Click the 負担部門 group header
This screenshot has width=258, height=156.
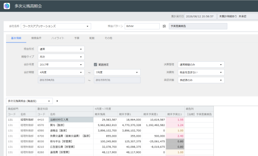coord(21,109)
